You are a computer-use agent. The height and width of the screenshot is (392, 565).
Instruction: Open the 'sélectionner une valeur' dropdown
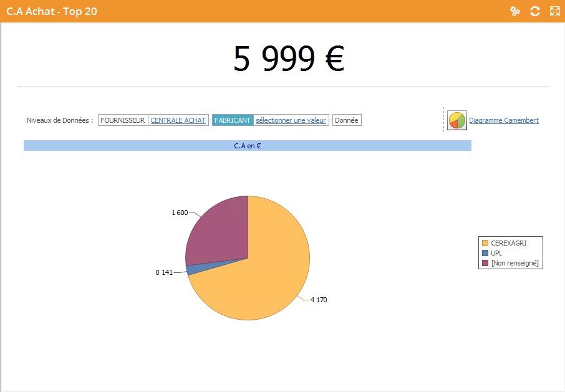(291, 120)
